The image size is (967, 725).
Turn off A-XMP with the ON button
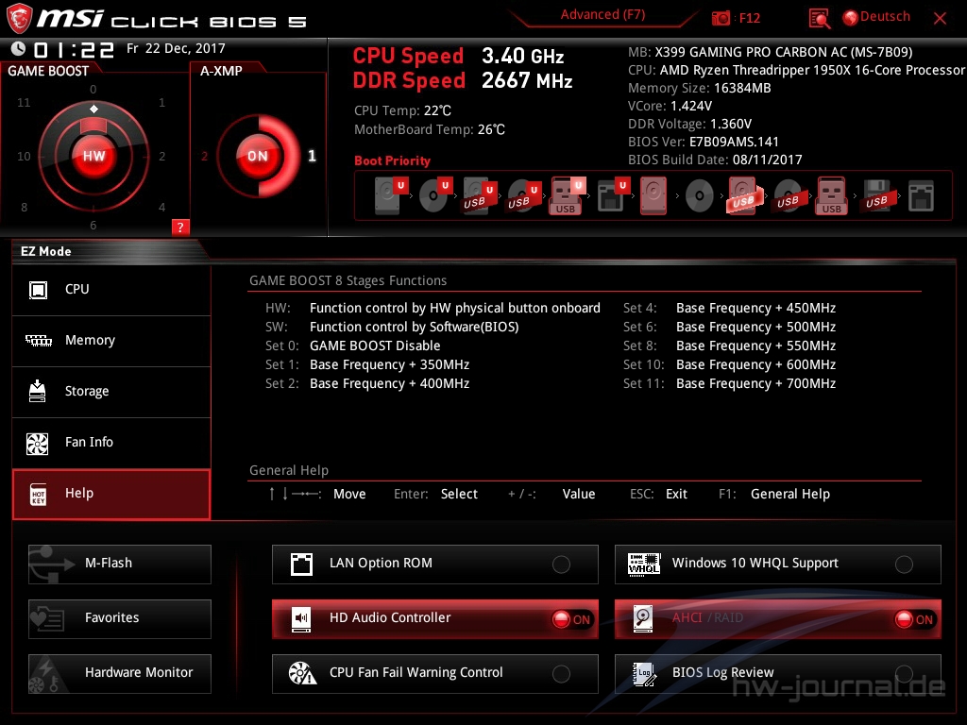[x=257, y=156]
